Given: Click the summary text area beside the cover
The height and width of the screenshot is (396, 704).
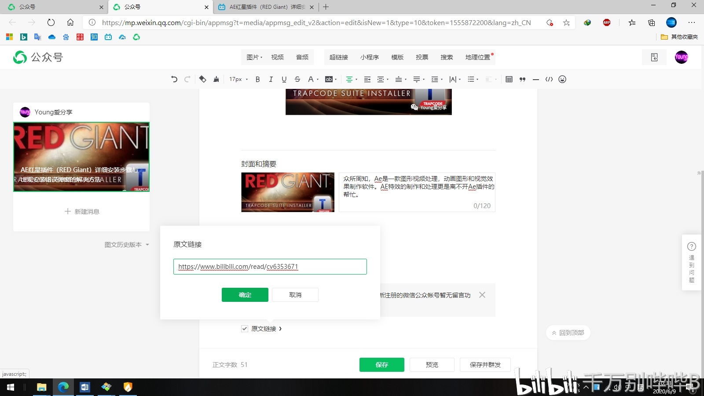Looking at the screenshot, I should (417, 192).
